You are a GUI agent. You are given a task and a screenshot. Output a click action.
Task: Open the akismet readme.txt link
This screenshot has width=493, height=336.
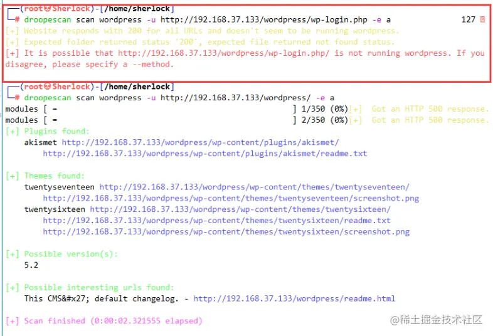point(205,154)
